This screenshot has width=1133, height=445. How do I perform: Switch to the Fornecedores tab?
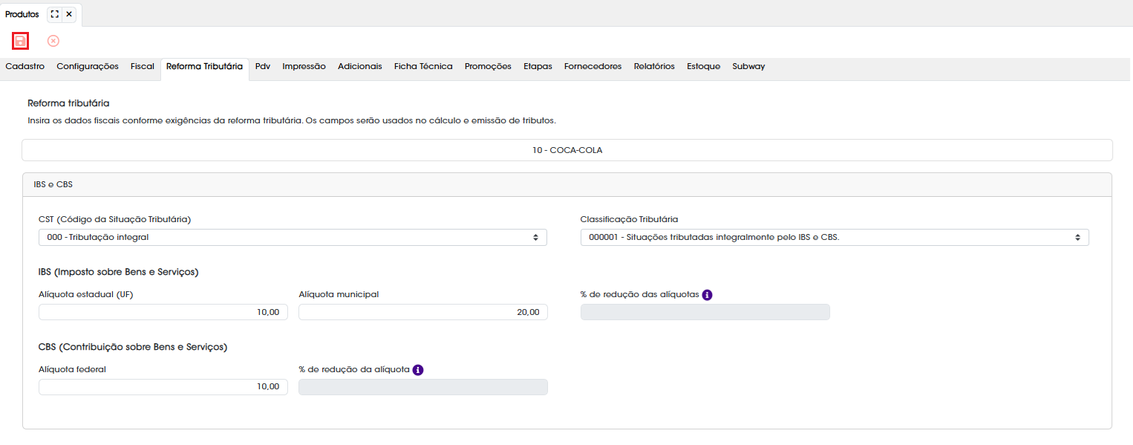pyautogui.click(x=593, y=67)
